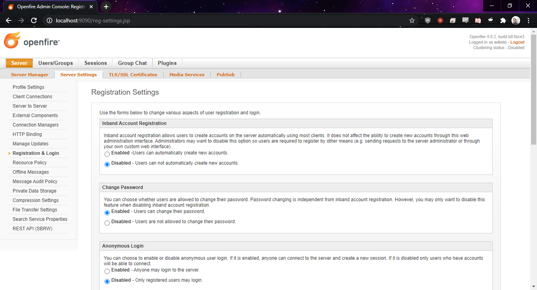Click the Registration Settings heading
The height and width of the screenshot is (290, 537).
tap(125, 92)
